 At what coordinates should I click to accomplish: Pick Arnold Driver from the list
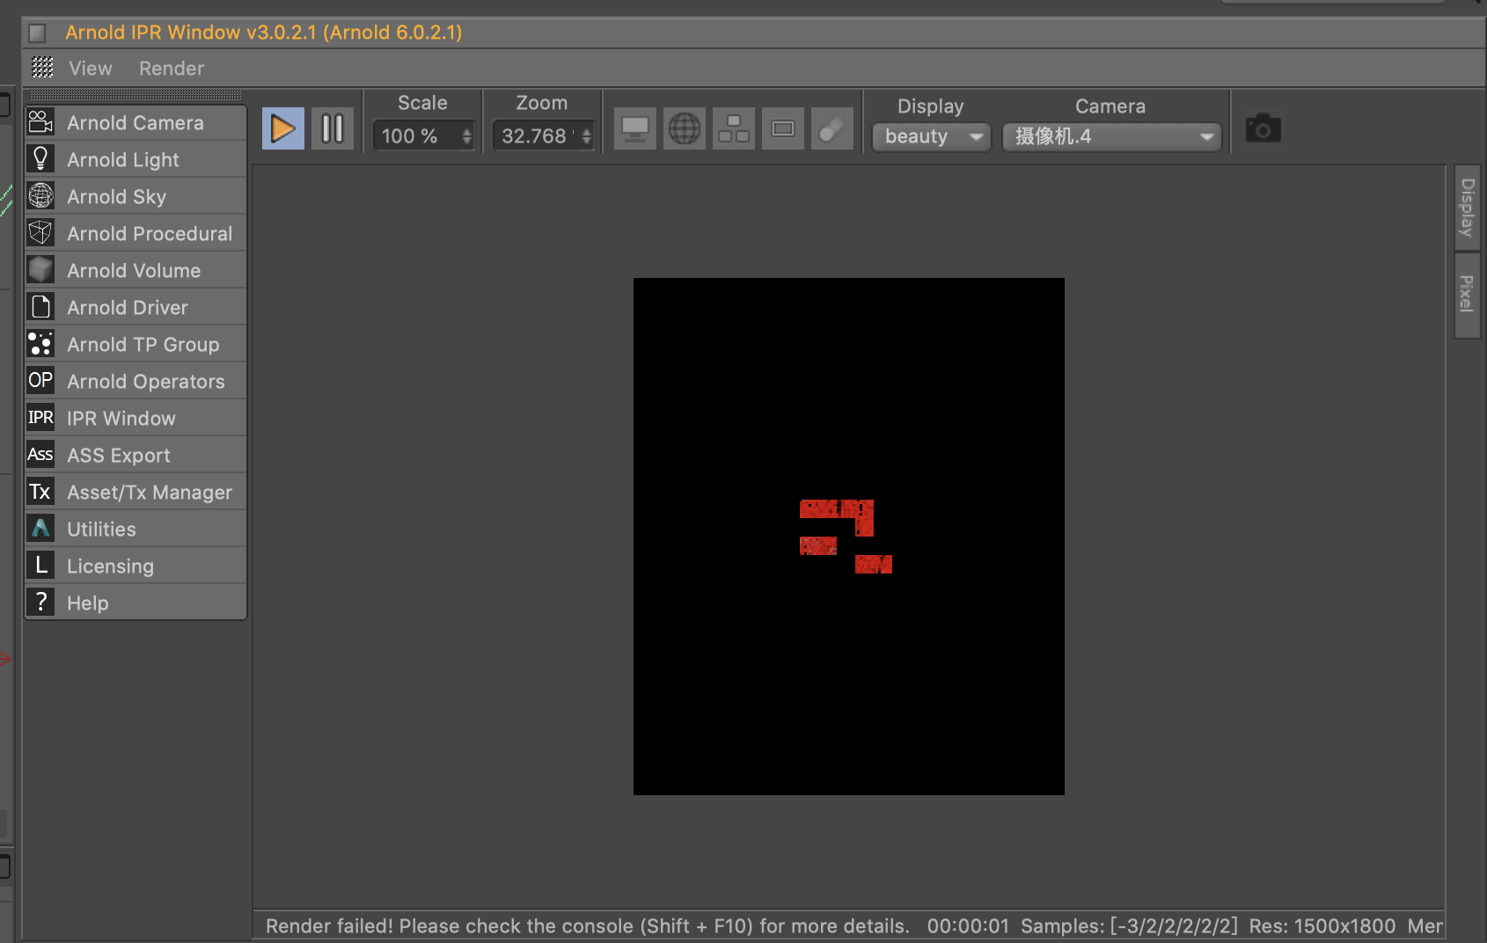(x=136, y=308)
